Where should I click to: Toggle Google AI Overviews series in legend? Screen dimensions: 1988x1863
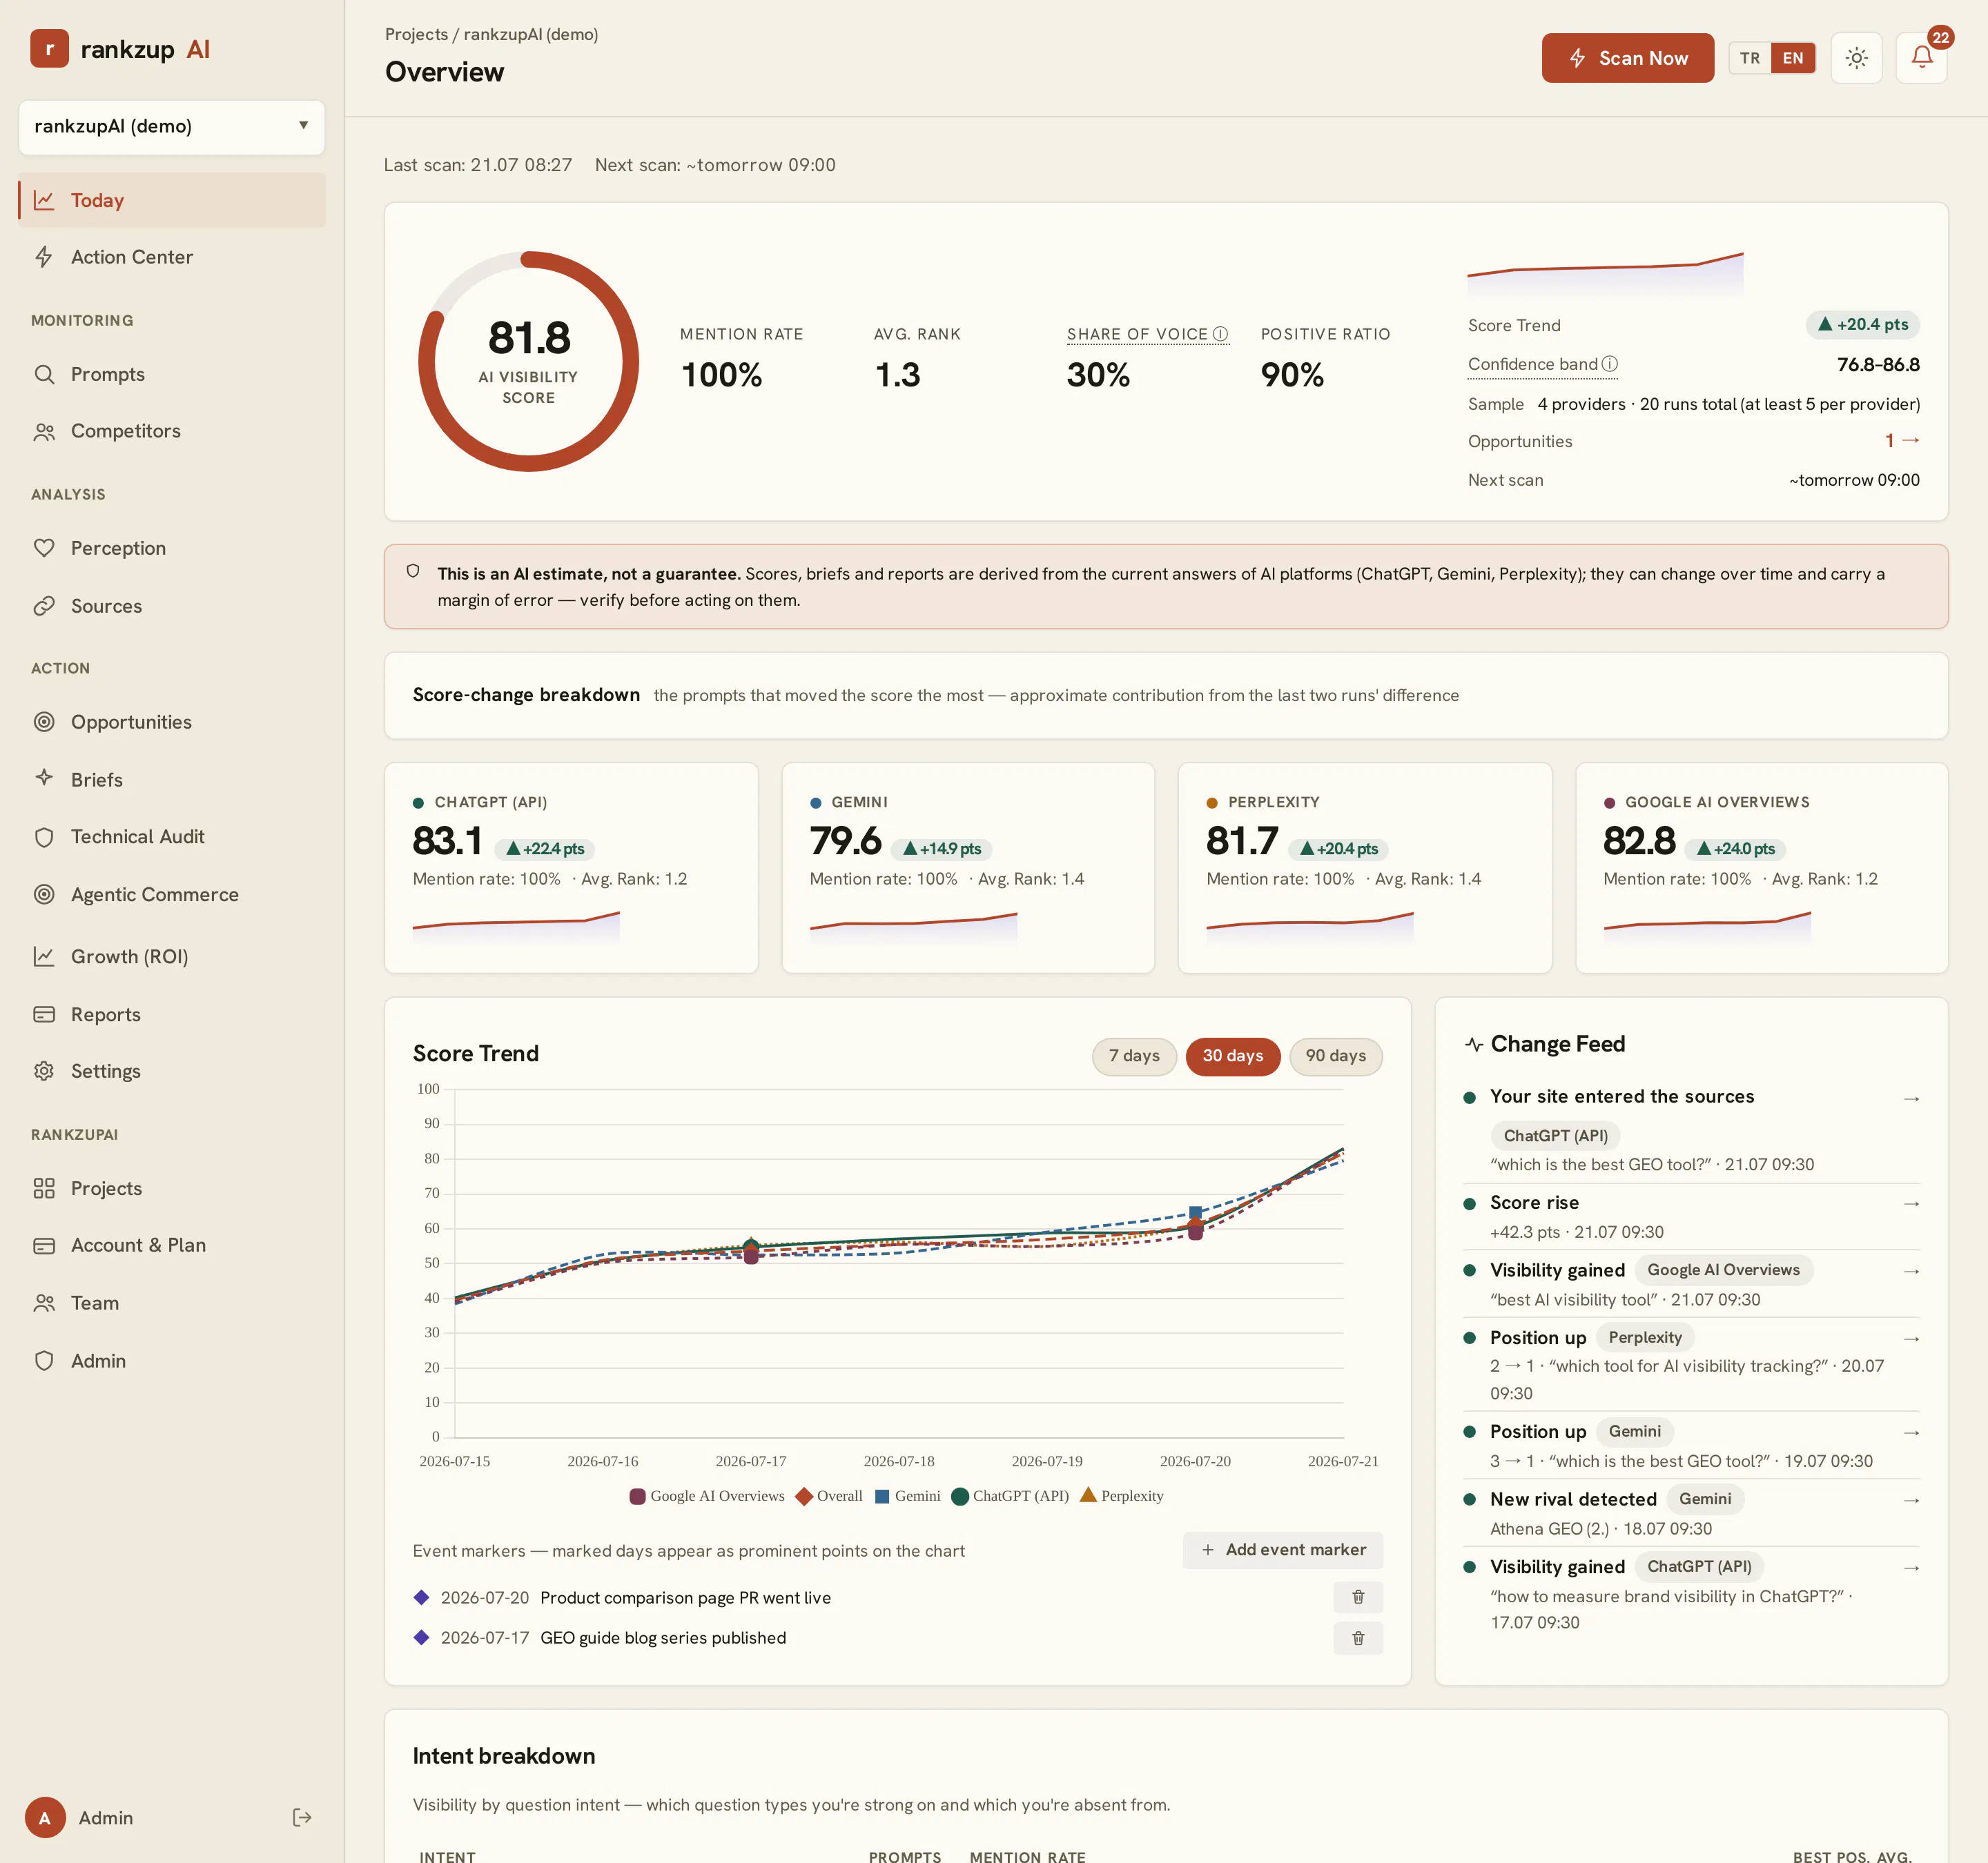point(707,1495)
